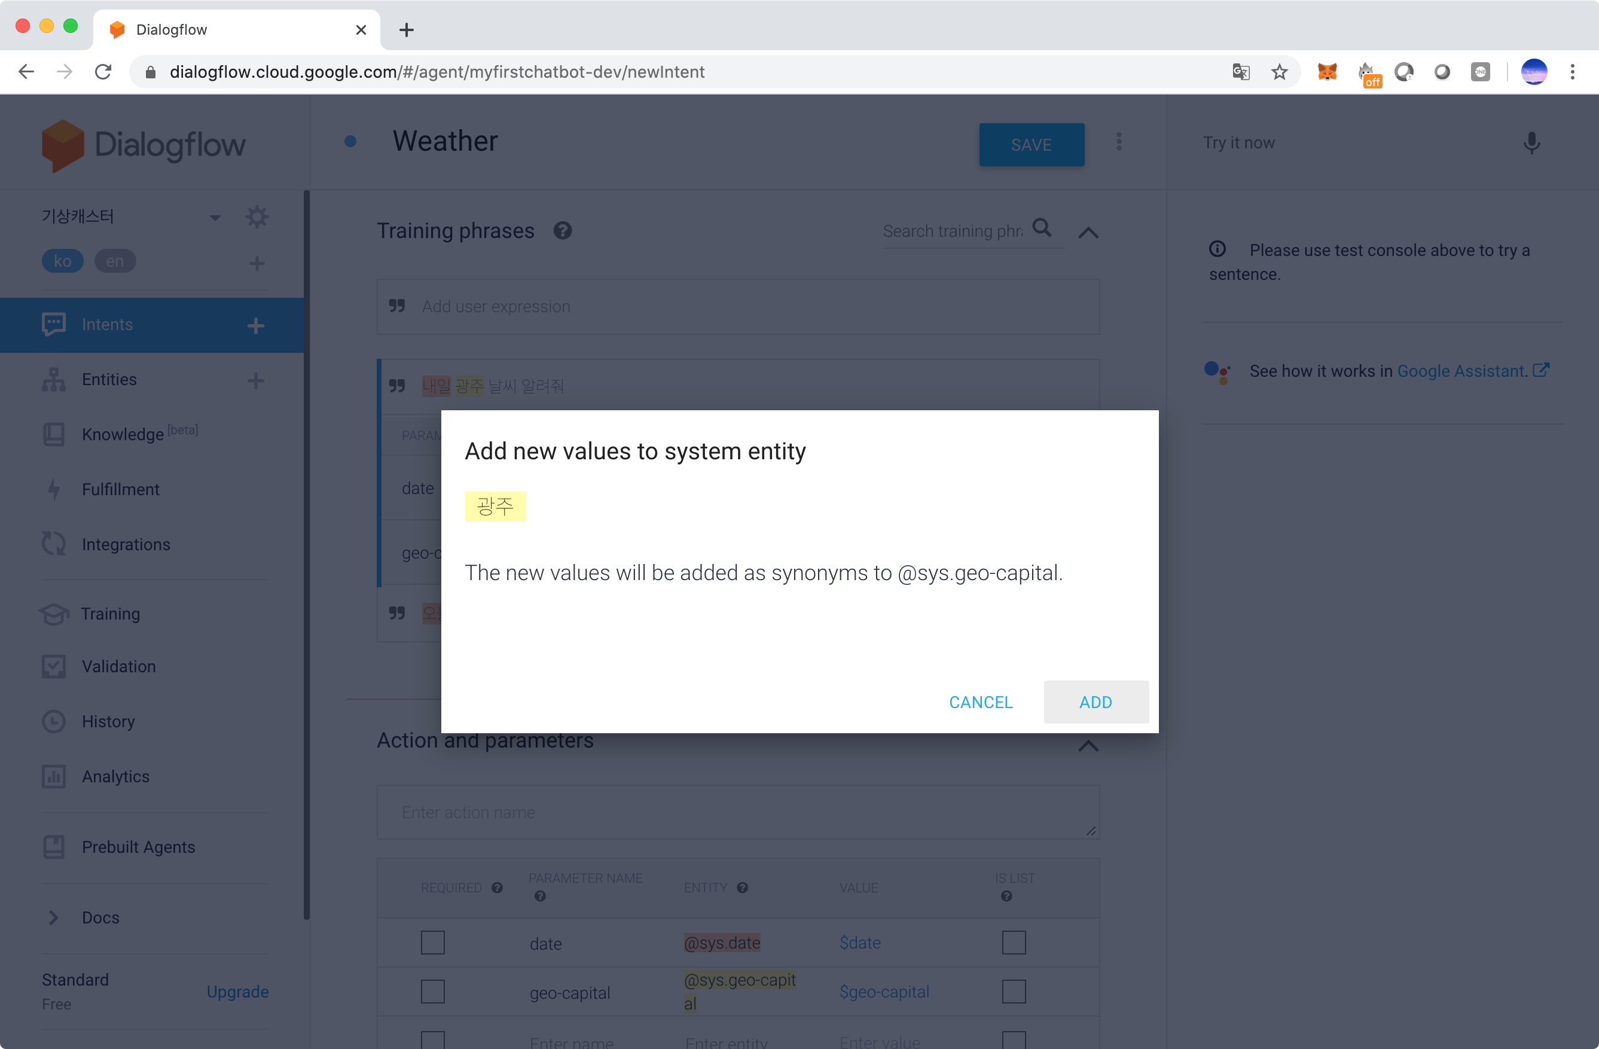Click the training phrases search magnifier icon
This screenshot has height=1049, width=1599.
(x=1041, y=228)
